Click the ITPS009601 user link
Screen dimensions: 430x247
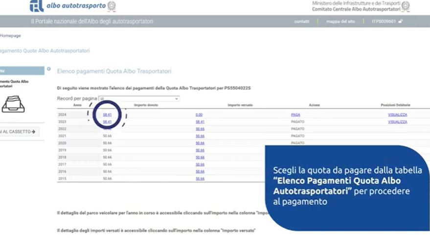(x=384, y=21)
